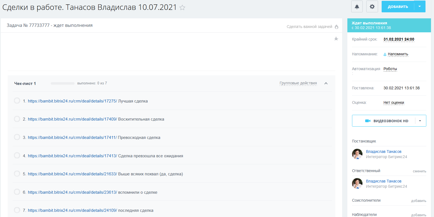The image size is (434, 217).
Task: Click the video camera icon
Action: [368, 121]
